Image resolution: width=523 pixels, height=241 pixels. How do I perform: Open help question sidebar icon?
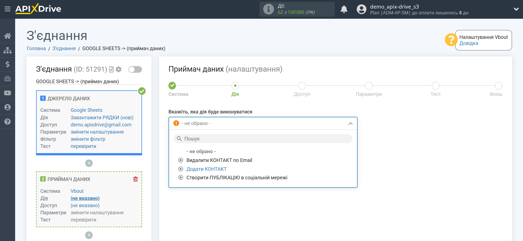tap(7, 121)
